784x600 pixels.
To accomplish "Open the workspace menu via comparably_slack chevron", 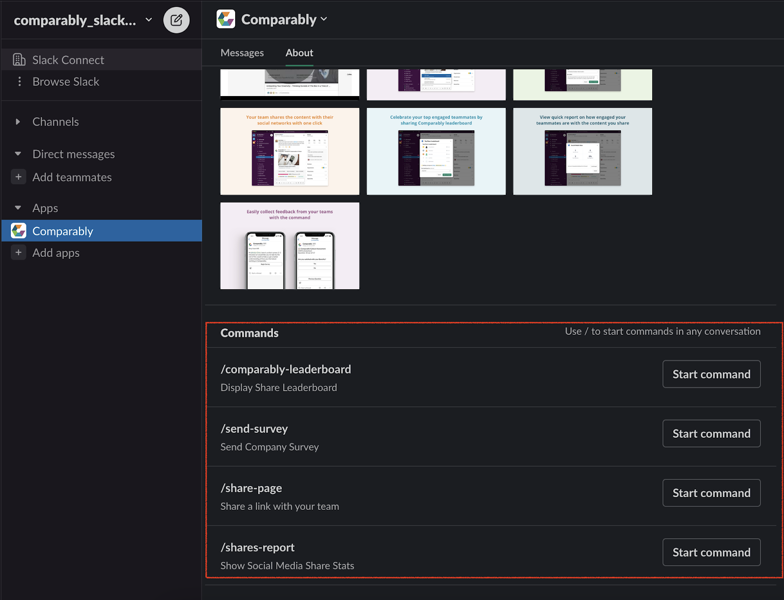I will [148, 20].
